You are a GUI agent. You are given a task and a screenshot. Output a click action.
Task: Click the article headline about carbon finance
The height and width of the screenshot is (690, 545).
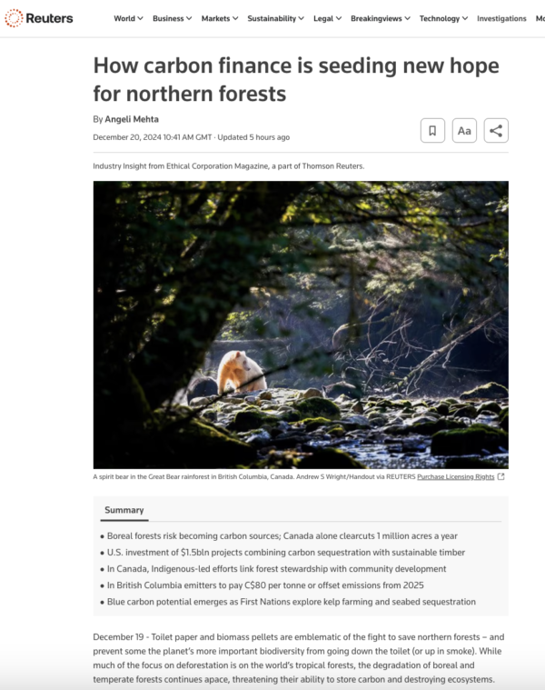(x=295, y=79)
